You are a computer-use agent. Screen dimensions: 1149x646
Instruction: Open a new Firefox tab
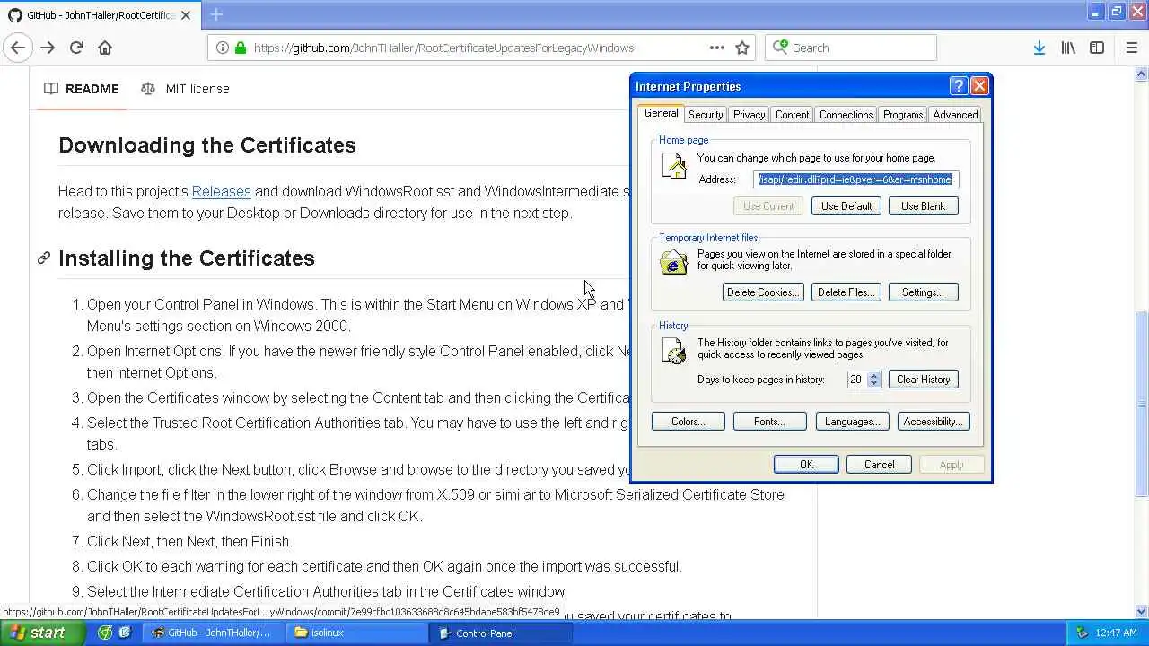click(x=216, y=14)
